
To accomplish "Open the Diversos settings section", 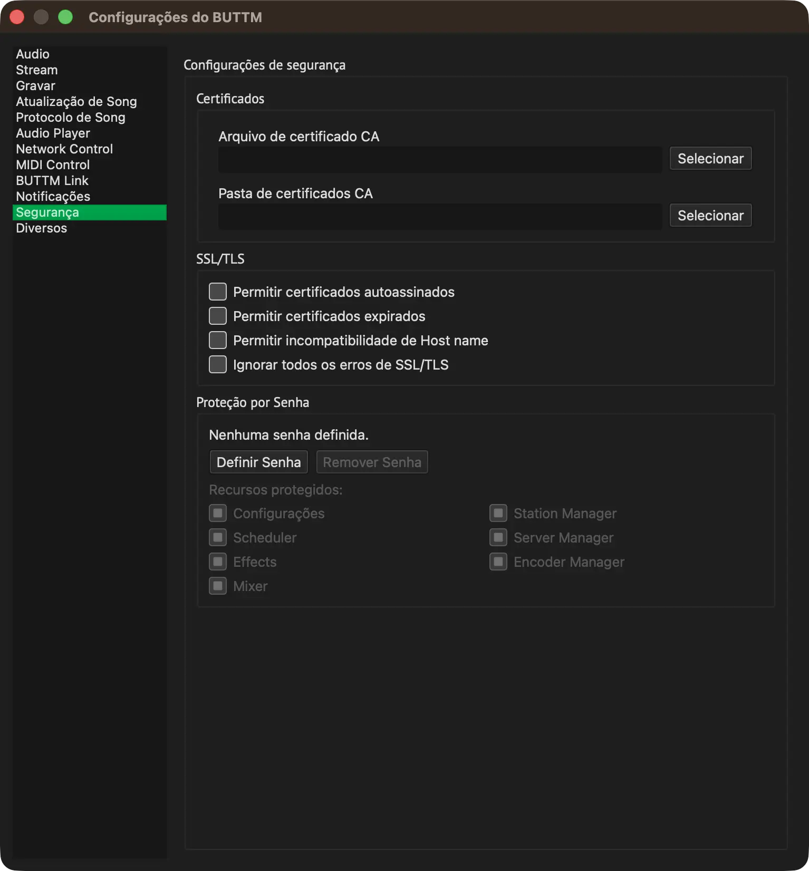I will (89, 228).
